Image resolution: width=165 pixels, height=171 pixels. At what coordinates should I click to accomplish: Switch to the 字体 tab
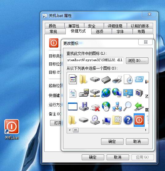[122, 31]
